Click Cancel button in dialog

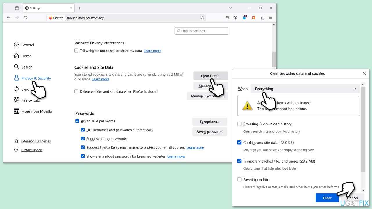pyautogui.click(x=353, y=198)
